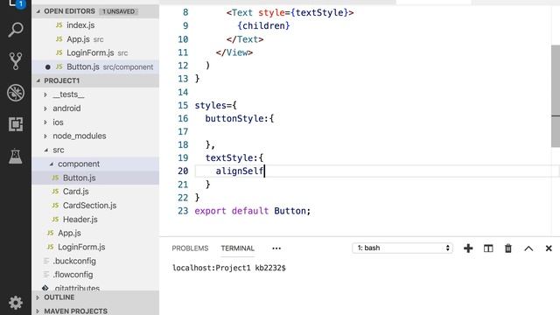The width and height of the screenshot is (560, 315).
Task: Create a new terminal with plus icon
Action: click(x=468, y=248)
